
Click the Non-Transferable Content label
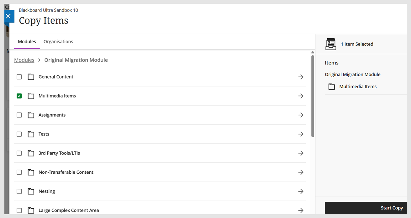(66, 172)
